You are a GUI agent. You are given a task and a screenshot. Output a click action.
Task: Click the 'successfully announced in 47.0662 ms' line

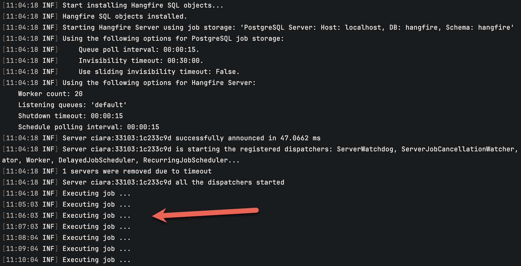tap(248, 138)
